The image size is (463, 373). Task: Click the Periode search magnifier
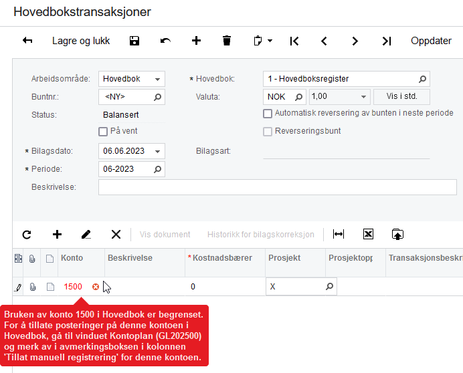(x=157, y=169)
